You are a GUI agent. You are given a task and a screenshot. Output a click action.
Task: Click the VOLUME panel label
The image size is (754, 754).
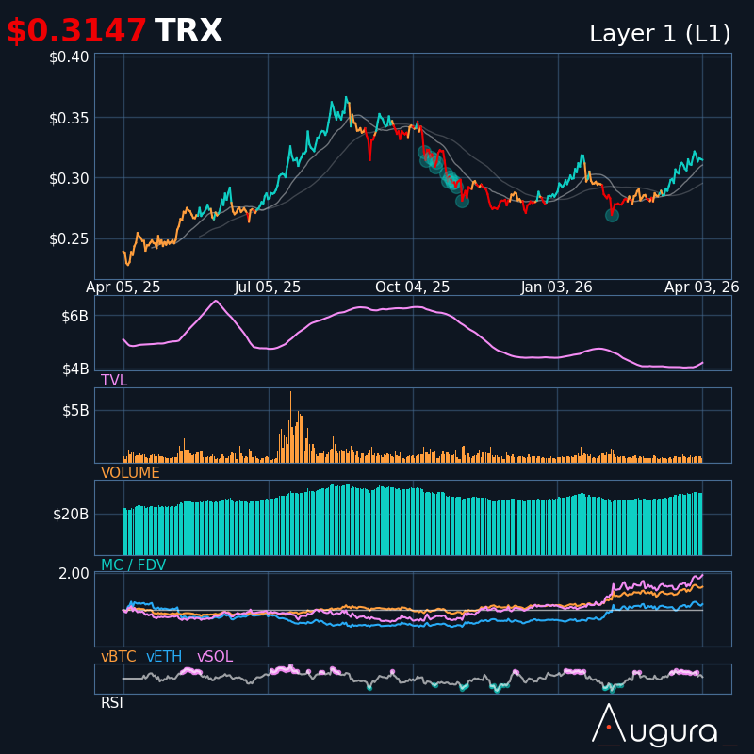[x=130, y=473]
